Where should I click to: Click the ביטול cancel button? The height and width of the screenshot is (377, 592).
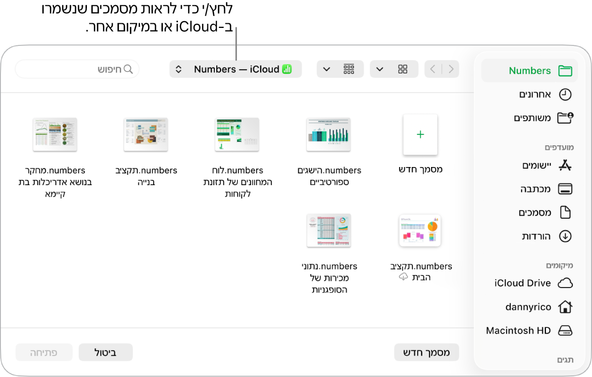click(106, 353)
